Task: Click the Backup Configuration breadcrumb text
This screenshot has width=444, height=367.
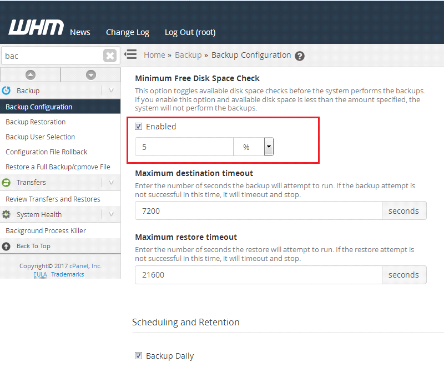Action: click(251, 55)
